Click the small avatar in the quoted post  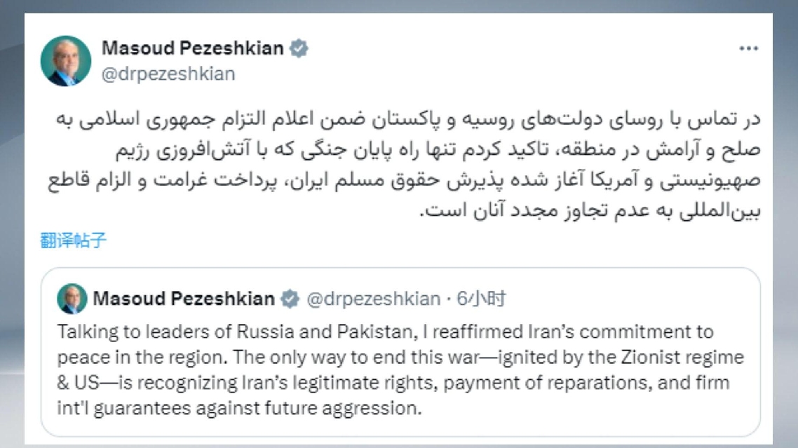point(72,299)
